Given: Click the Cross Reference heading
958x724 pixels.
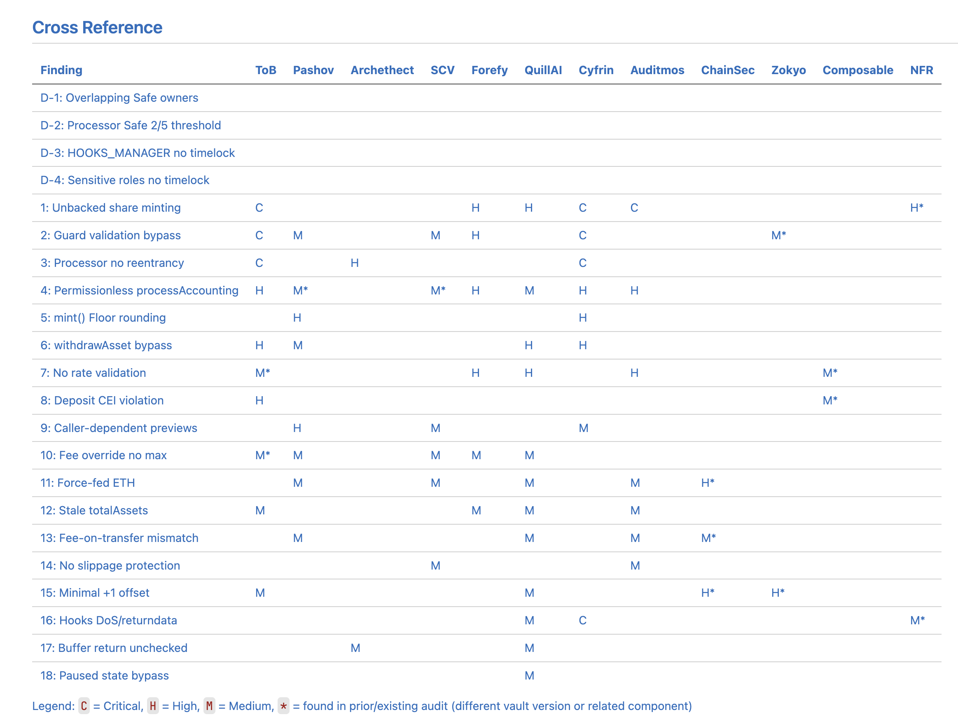Looking at the screenshot, I should (x=97, y=27).
